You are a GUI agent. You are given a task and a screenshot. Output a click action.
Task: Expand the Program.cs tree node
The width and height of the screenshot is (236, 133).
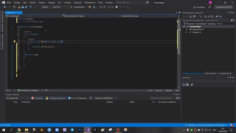tap(187, 32)
